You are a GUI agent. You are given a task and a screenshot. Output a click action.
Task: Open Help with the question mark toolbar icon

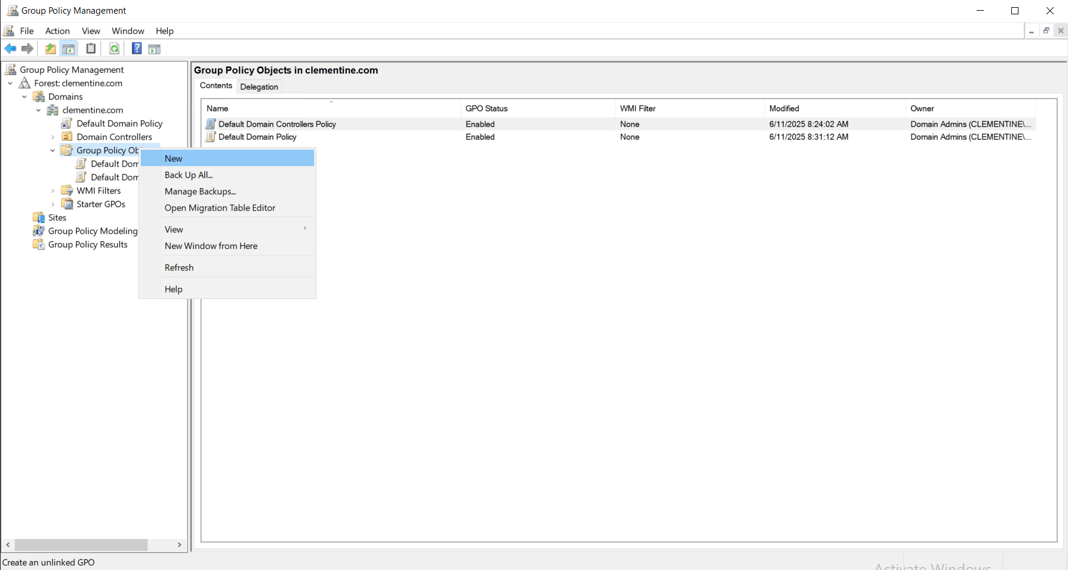point(136,48)
